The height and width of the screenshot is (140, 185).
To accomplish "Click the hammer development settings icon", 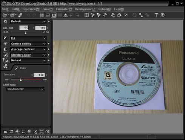I will (156, 15).
